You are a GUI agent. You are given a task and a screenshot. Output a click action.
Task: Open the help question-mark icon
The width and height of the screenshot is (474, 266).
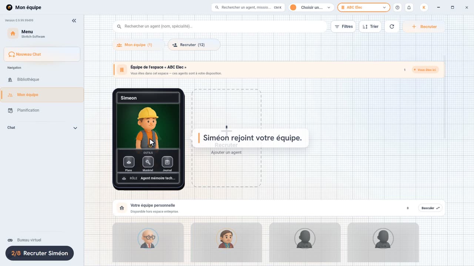397,7
